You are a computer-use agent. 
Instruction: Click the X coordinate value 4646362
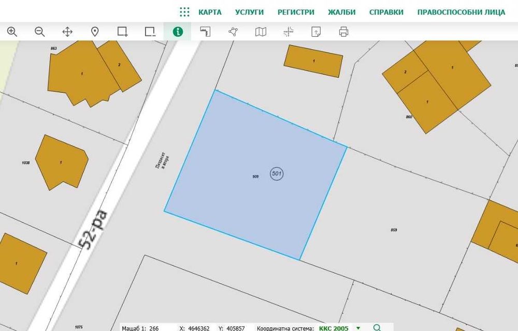tap(198, 328)
